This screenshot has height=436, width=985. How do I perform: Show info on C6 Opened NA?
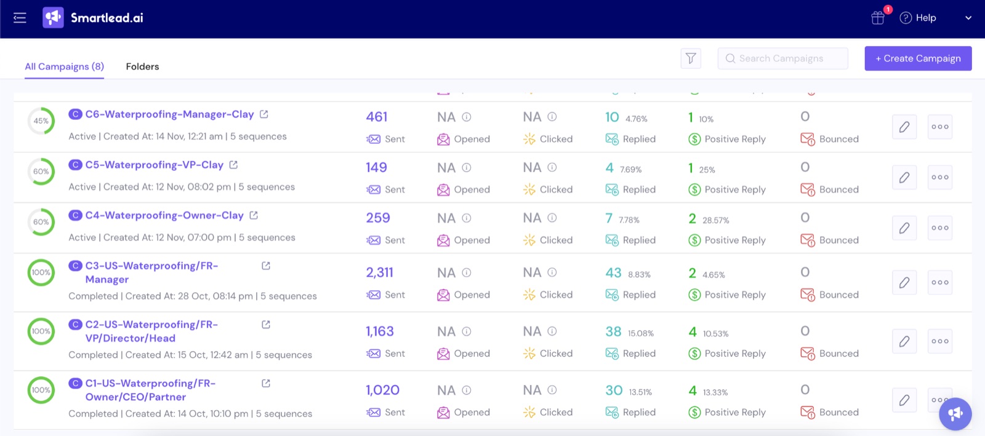click(x=467, y=117)
